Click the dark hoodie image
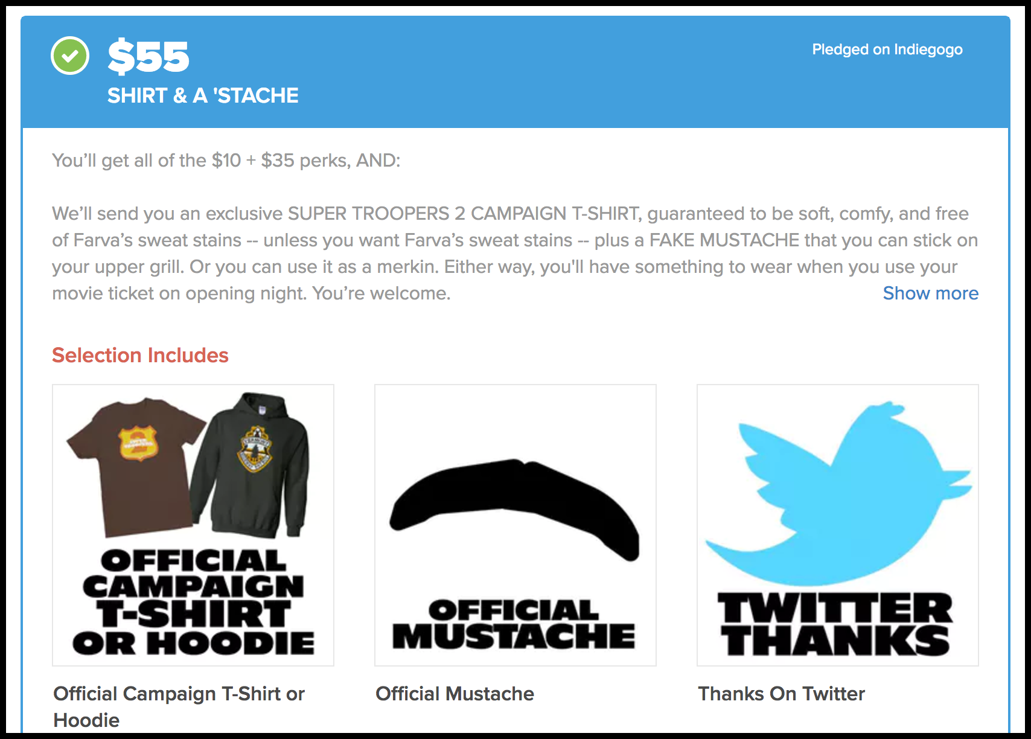Image resolution: width=1031 pixels, height=739 pixels. [x=251, y=465]
